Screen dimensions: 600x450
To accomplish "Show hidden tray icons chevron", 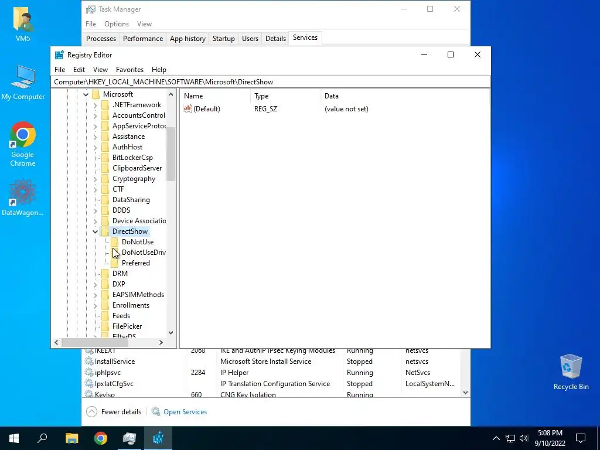I will [496, 438].
